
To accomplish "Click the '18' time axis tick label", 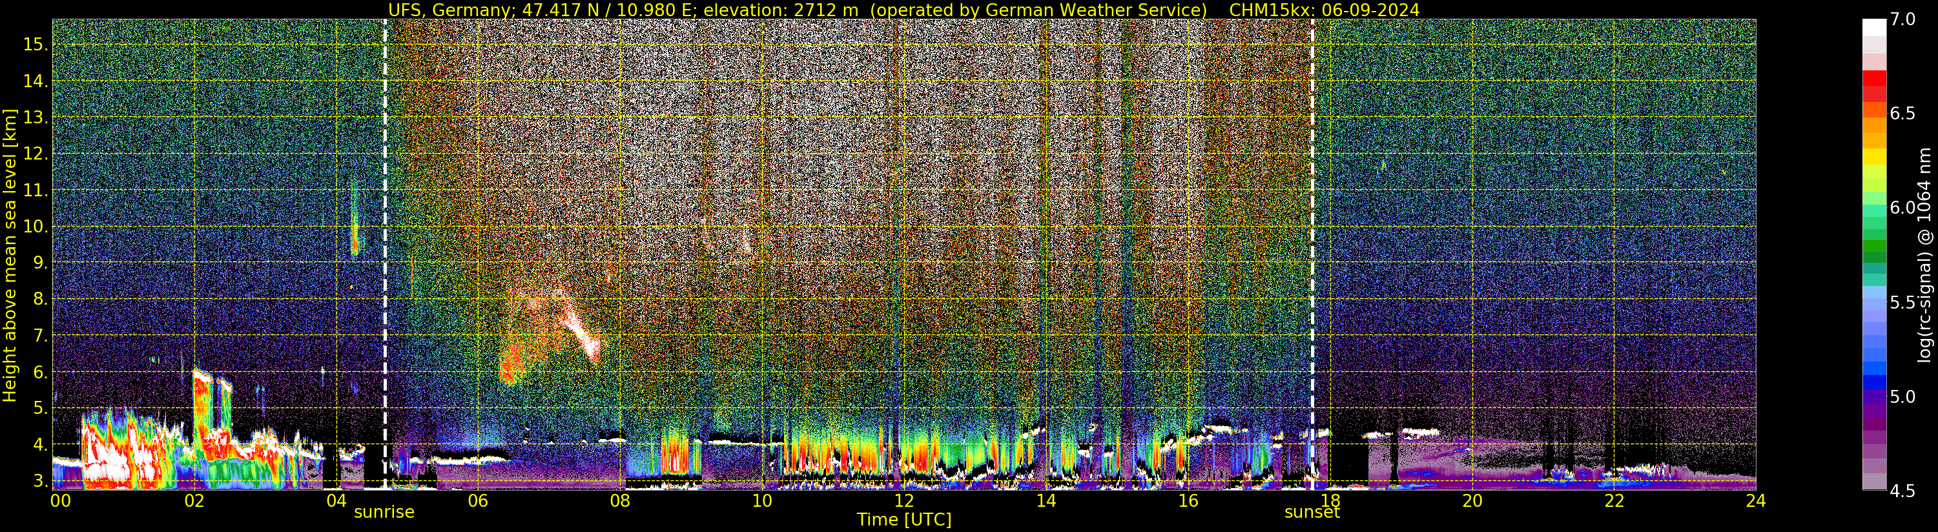I will coord(1330,501).
